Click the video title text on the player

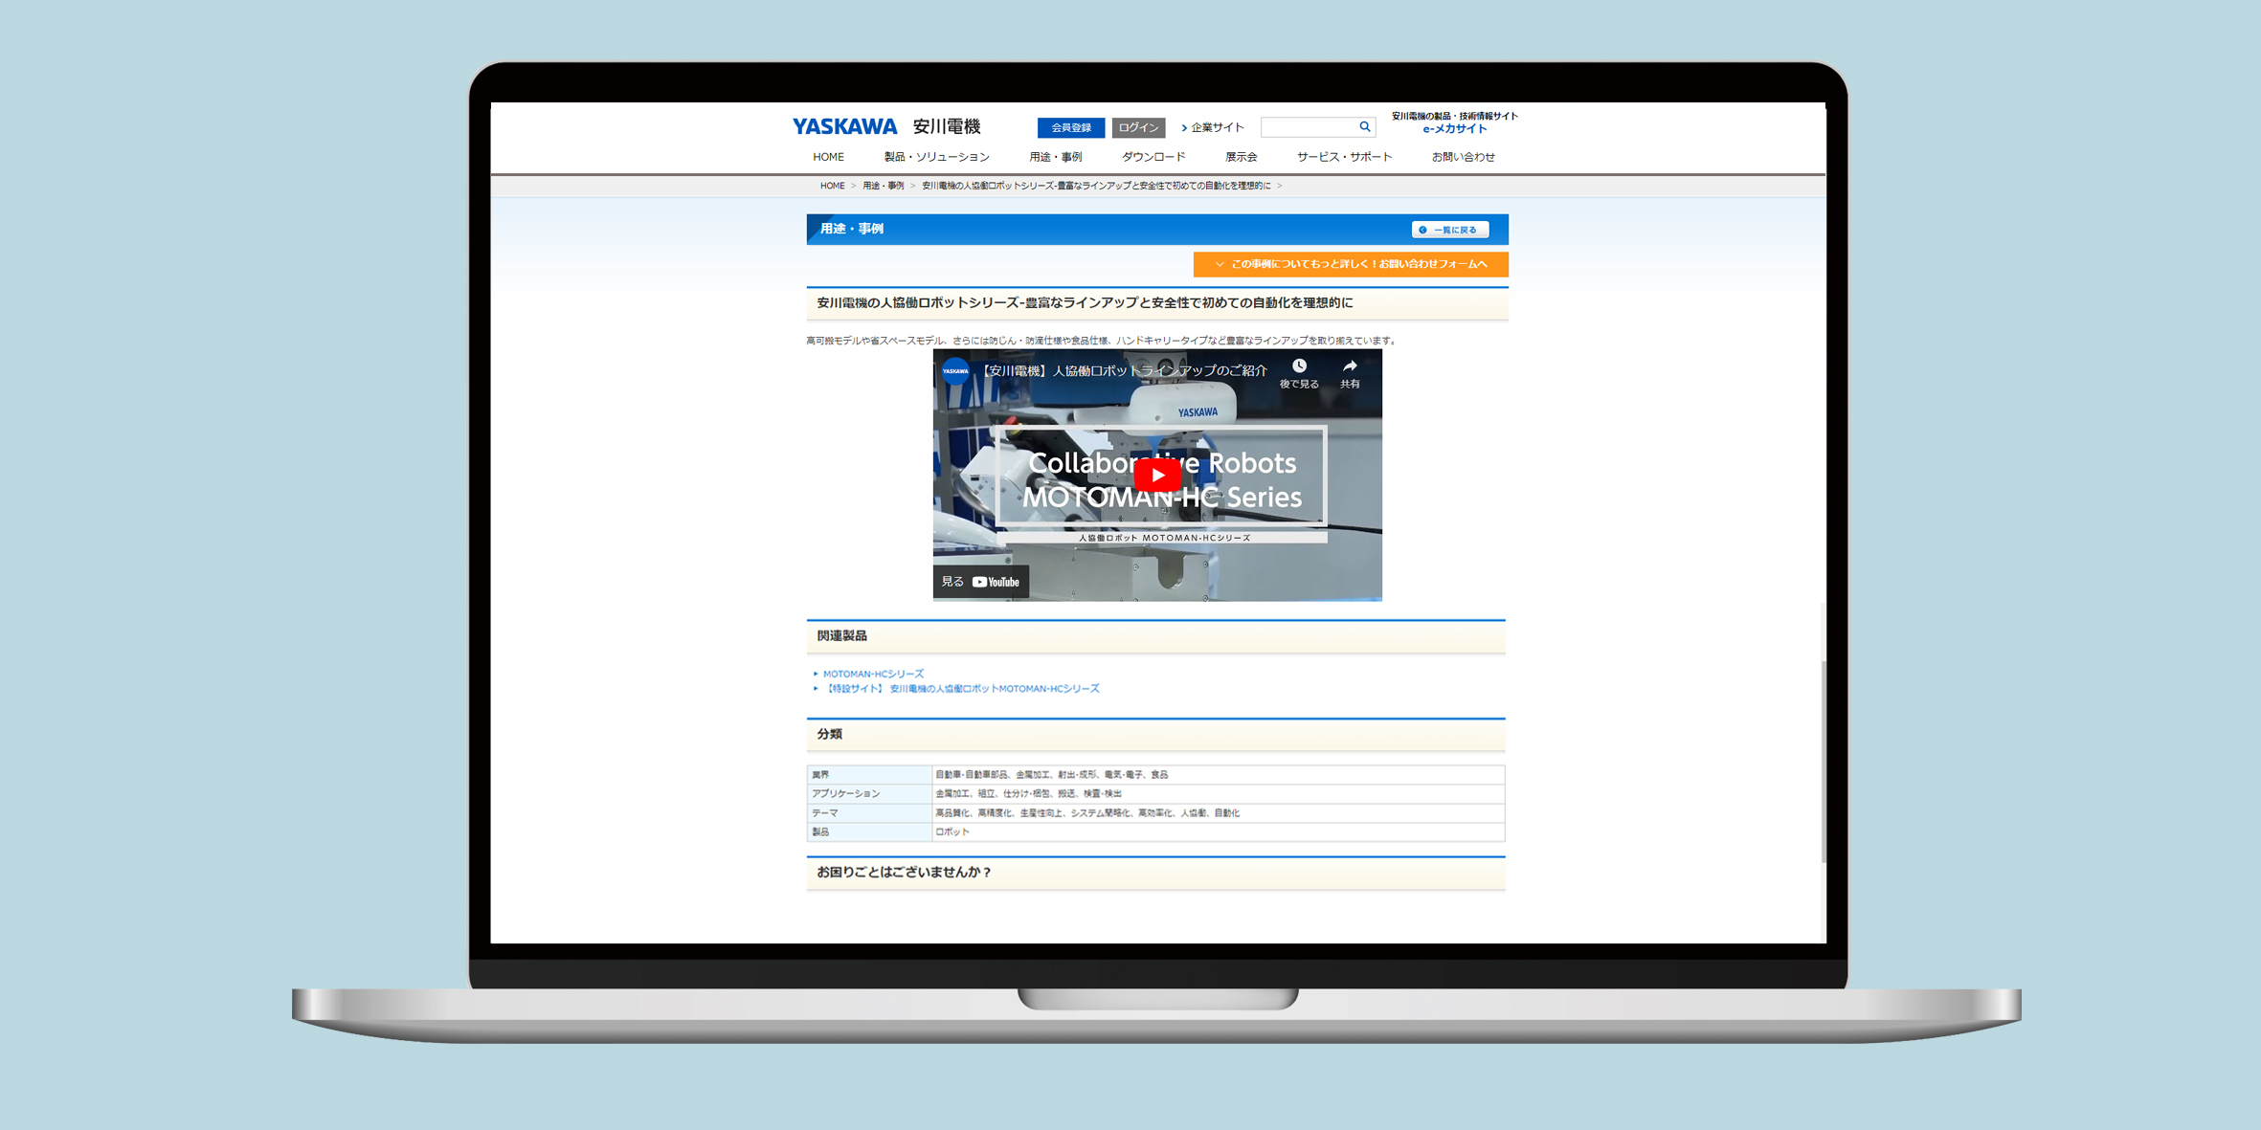[x=1124, y=370]
